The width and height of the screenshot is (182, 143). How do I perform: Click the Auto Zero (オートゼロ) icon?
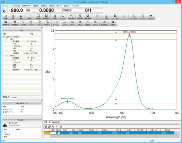coord(56,23)
